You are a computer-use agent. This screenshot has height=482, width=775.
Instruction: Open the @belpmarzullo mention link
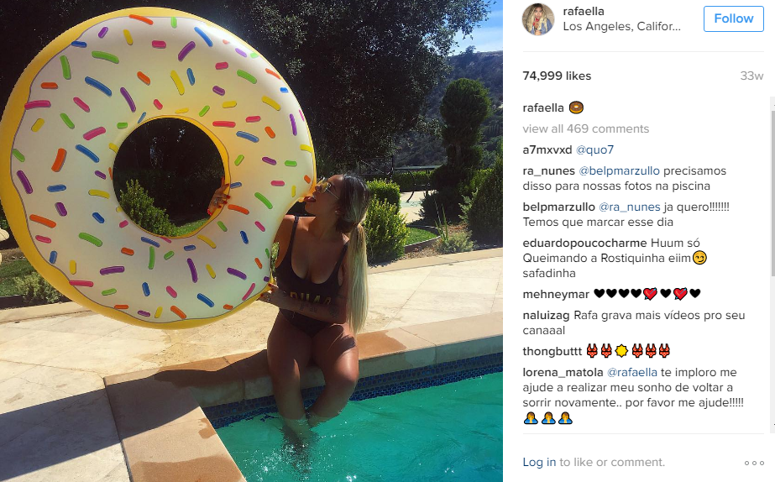point(619,171)
